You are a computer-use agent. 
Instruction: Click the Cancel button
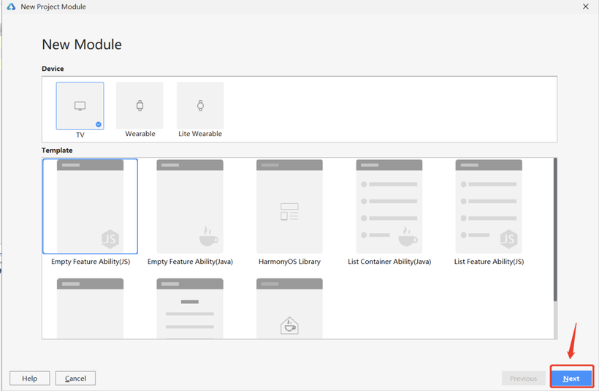75,378
